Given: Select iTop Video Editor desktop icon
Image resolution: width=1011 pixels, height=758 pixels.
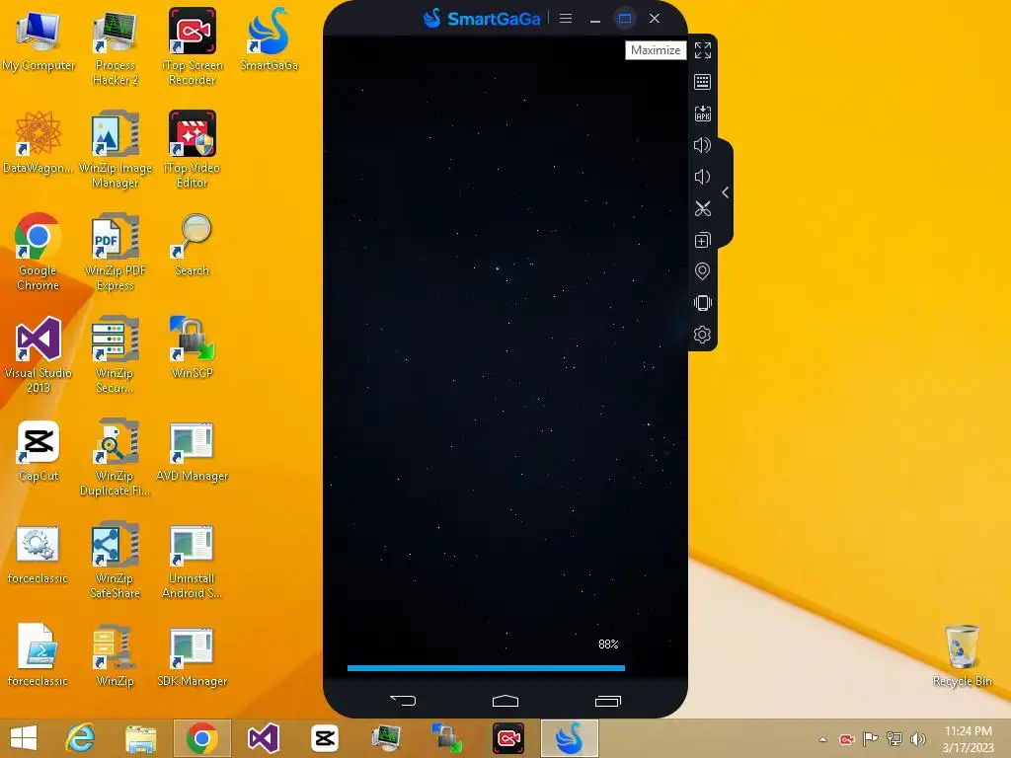Looking at the screenshot, I should [193, 149].
